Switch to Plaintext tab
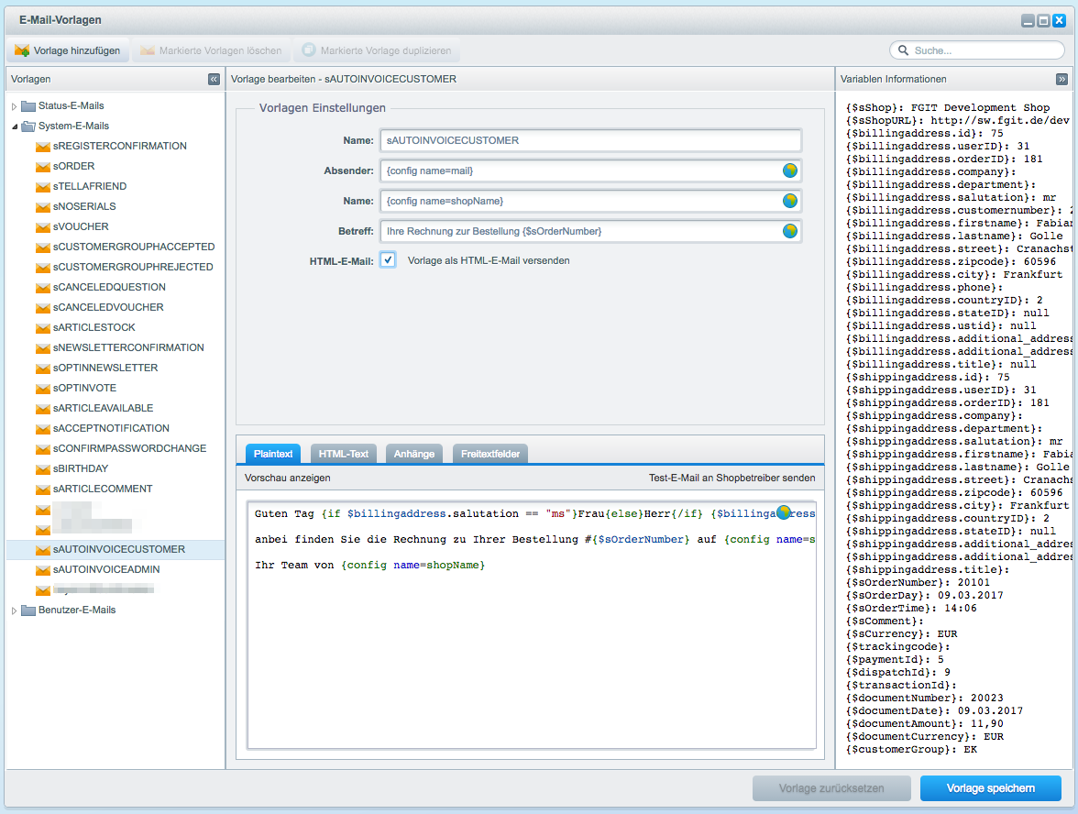The height and width of the screenshot is (814, 1078). tap(273, 454)
